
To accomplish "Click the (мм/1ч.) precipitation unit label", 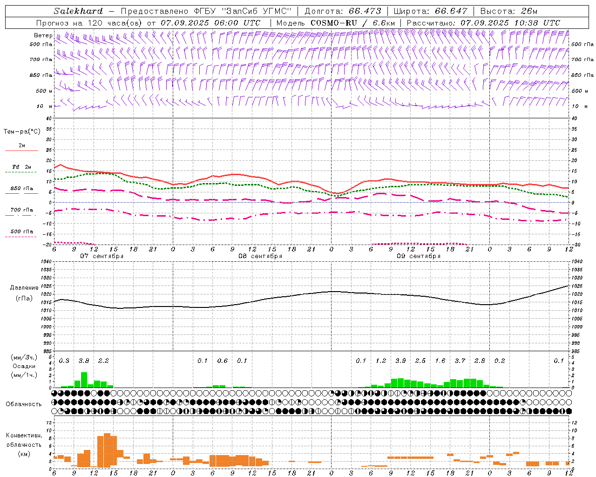I will pos(23,375).
